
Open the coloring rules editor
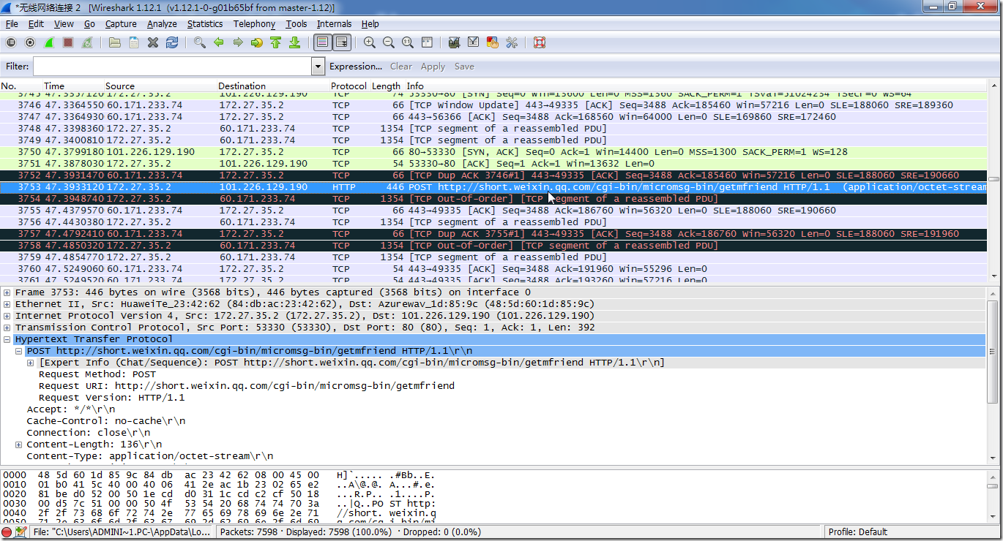tap(493, 42)
